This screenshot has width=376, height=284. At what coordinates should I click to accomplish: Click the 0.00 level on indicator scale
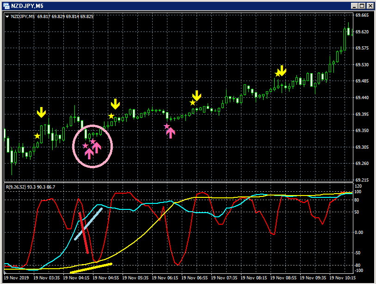359,232
